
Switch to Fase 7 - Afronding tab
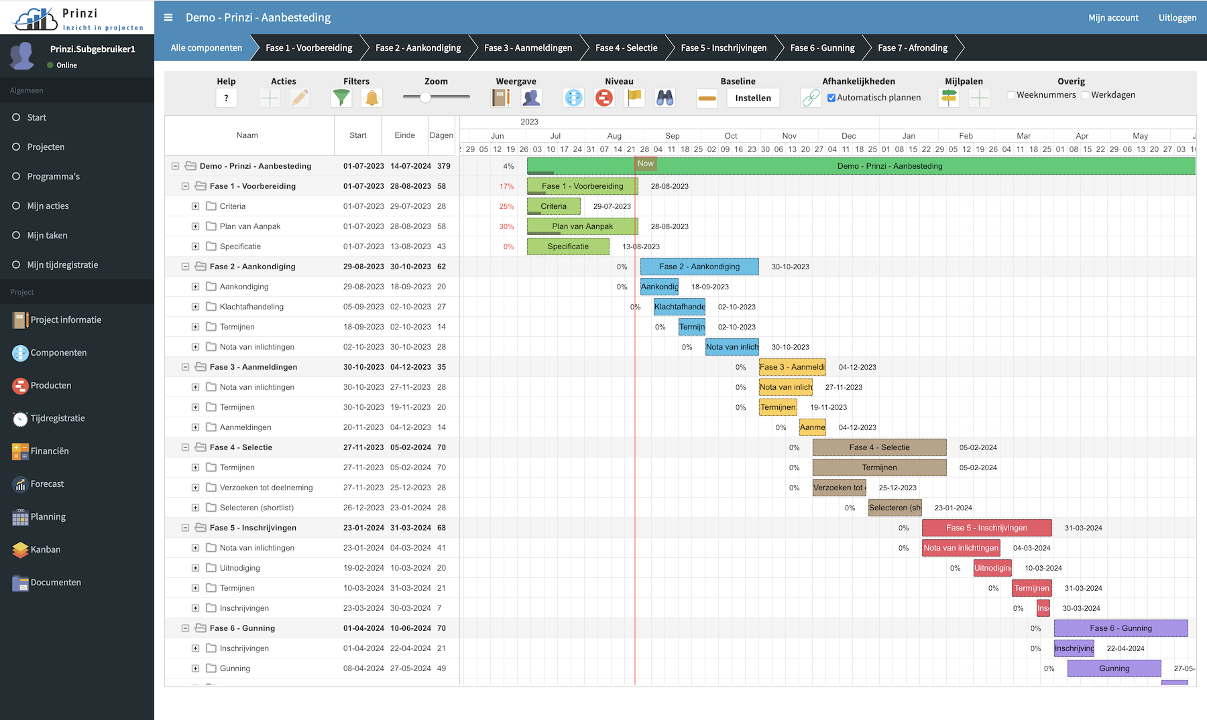[913, 48]
